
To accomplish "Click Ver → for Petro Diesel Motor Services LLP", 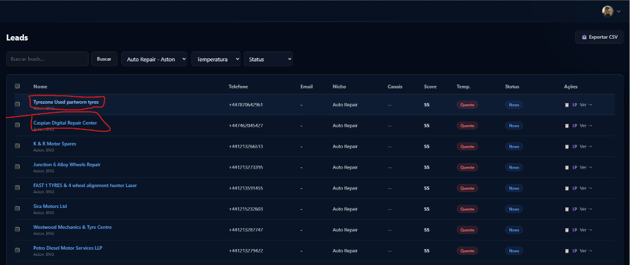I will [x=586, y=251].
